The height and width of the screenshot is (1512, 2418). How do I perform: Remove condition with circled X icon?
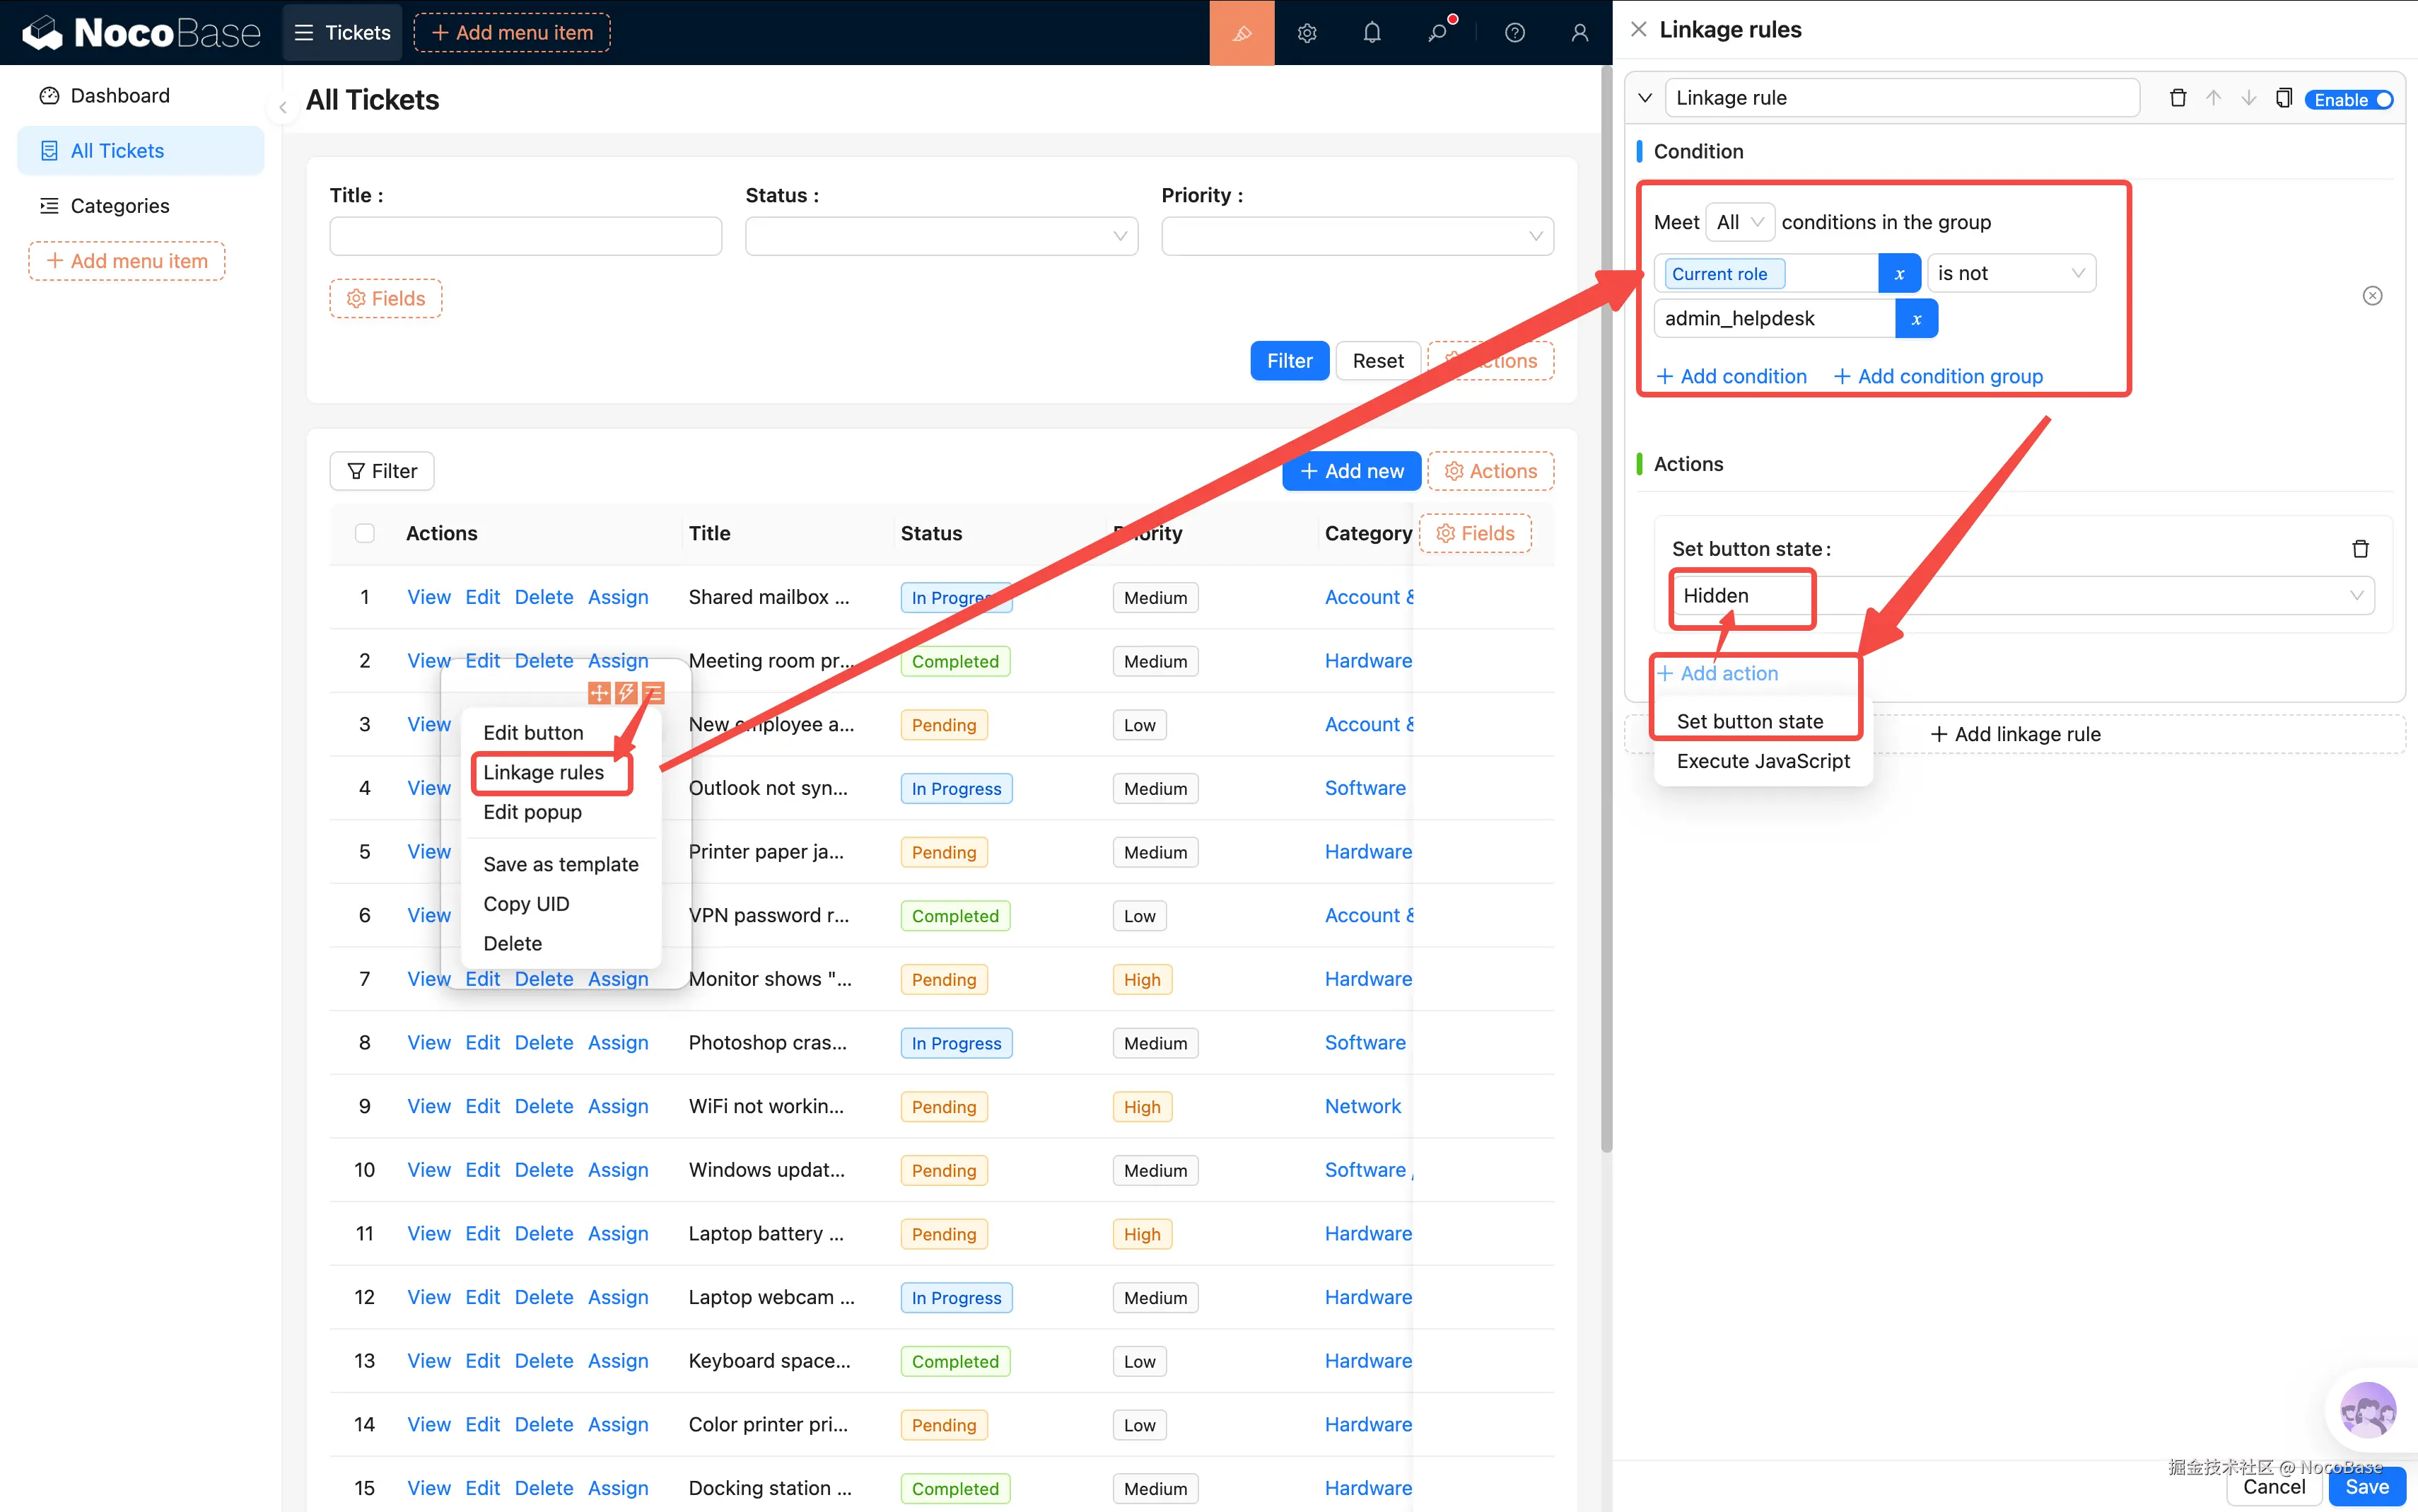[x=2372, y=296]
